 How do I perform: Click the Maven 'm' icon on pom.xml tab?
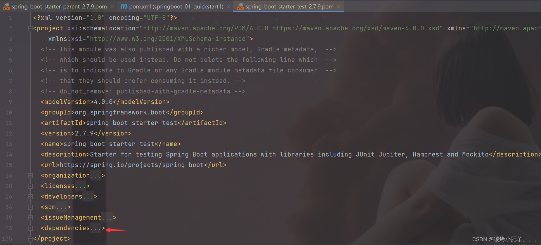[124, 6]
